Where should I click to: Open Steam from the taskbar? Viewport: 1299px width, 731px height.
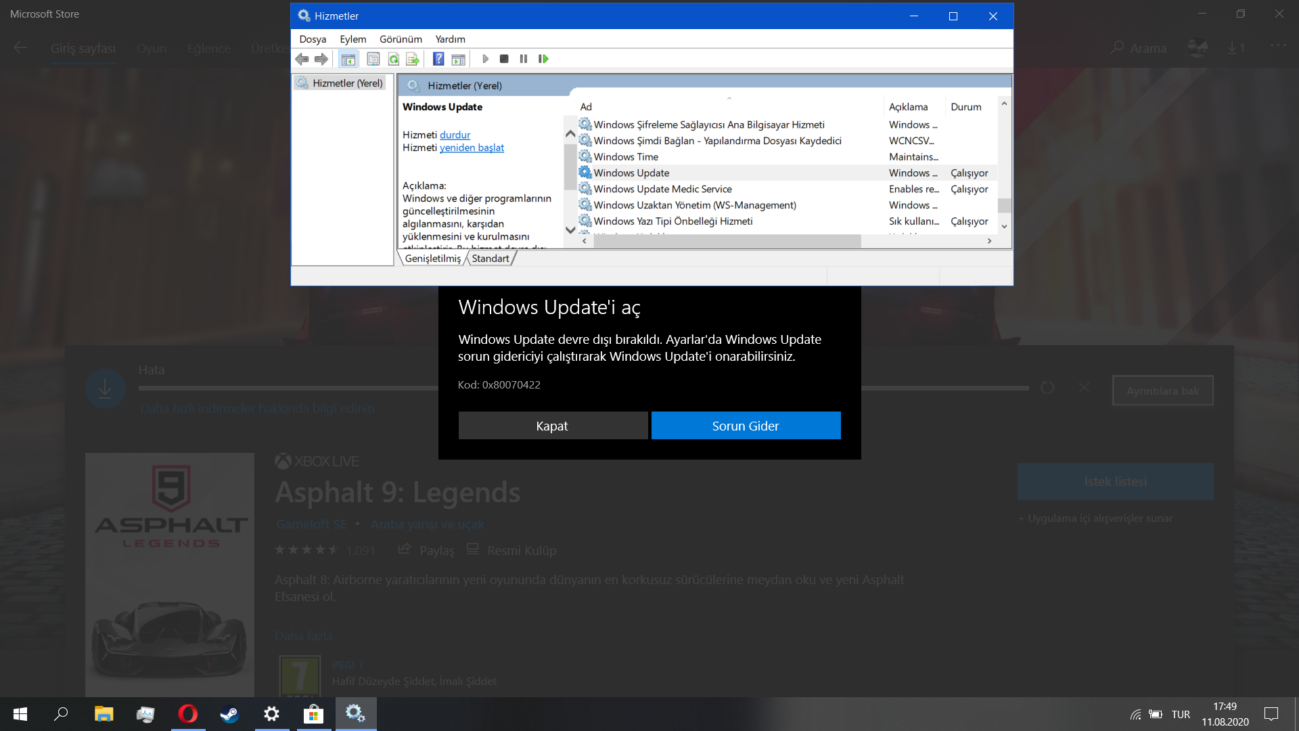[x=230, y=714]
